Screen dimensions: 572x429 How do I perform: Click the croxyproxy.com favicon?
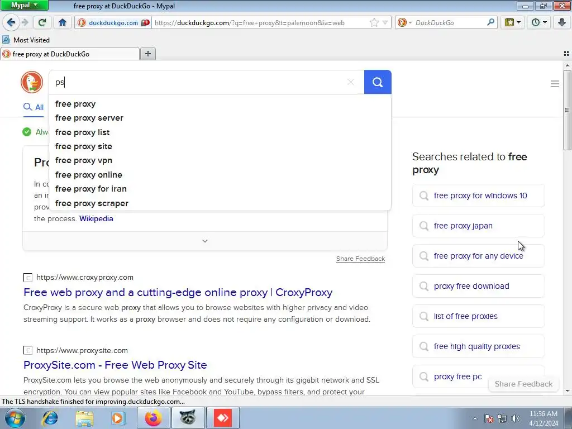28,278
